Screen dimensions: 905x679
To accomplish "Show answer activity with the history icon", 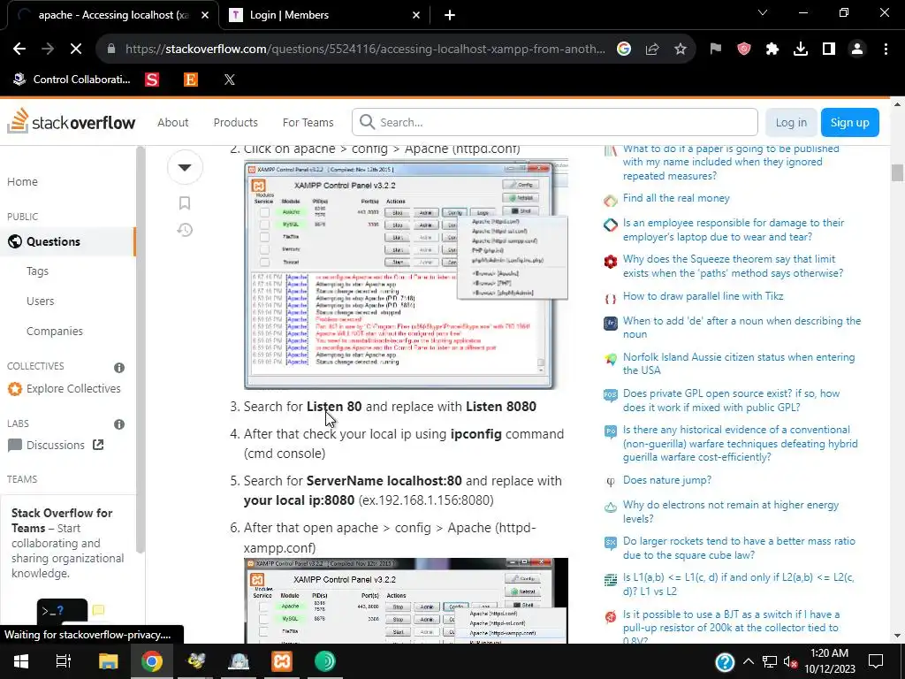I will tap(185, 230).
